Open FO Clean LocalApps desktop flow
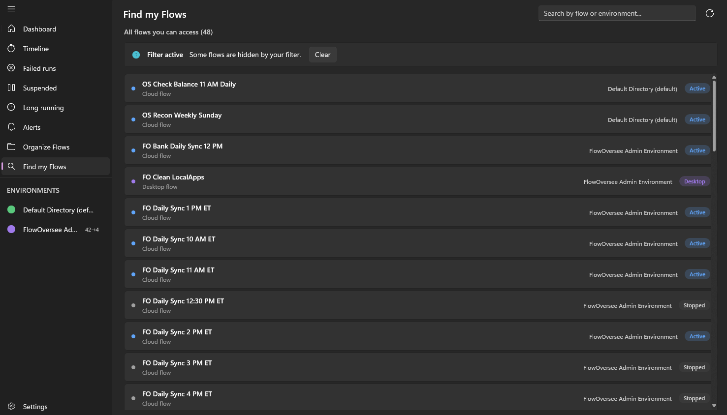727x415 pixels. [418, 181]
